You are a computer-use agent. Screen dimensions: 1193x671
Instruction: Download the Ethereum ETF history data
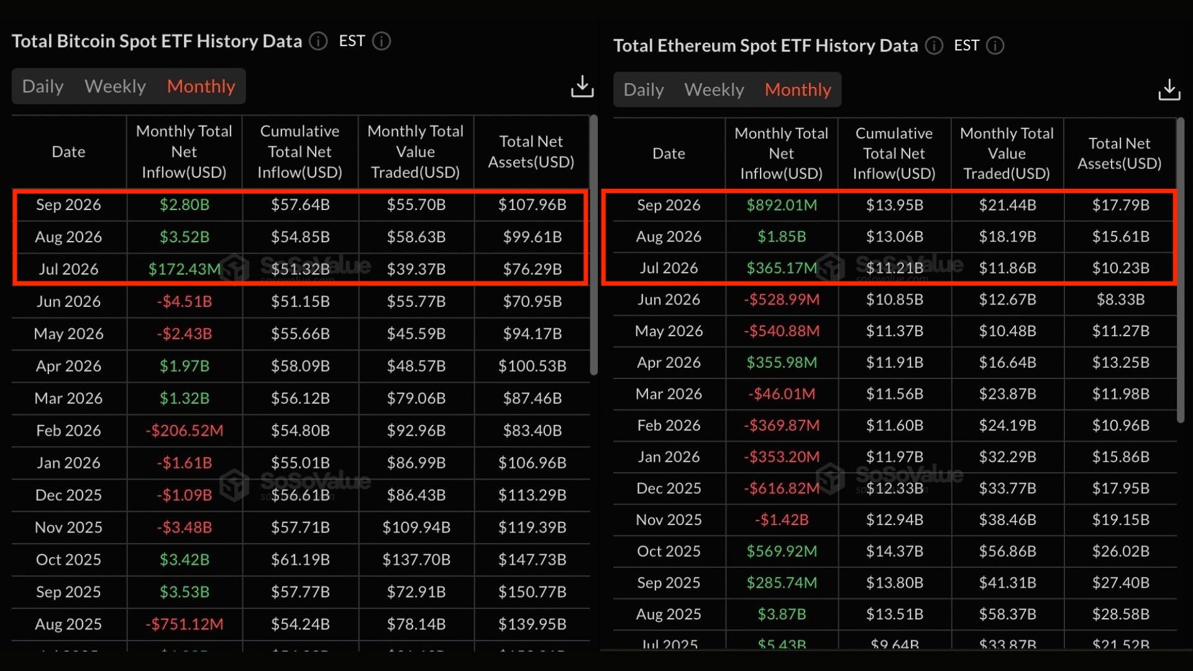(1169, 89)
